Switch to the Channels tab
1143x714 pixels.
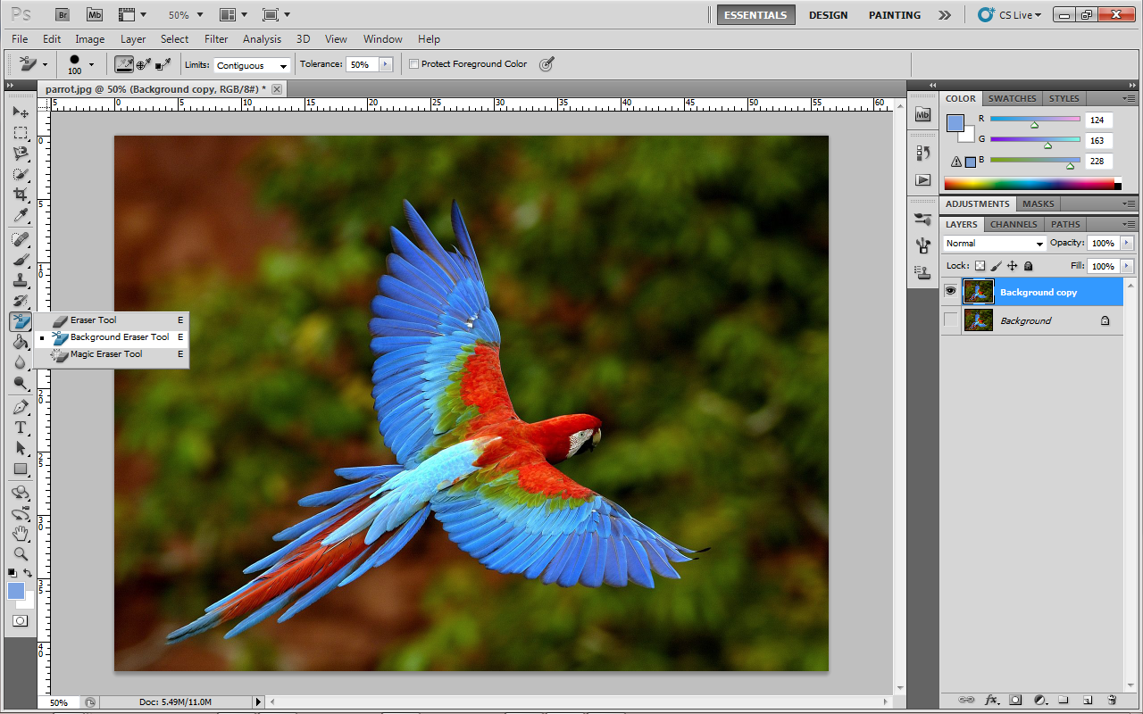pyautogui.click(x=1014, y=224)
